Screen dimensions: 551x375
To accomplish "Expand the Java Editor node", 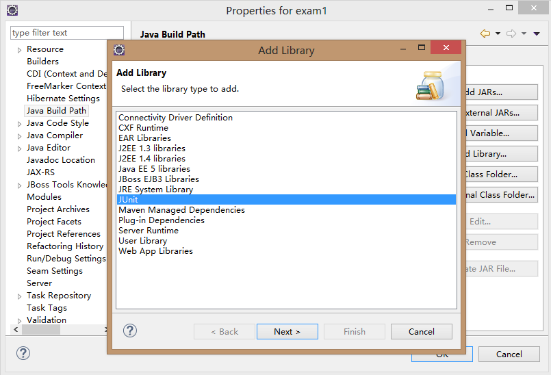I will 19,148.
